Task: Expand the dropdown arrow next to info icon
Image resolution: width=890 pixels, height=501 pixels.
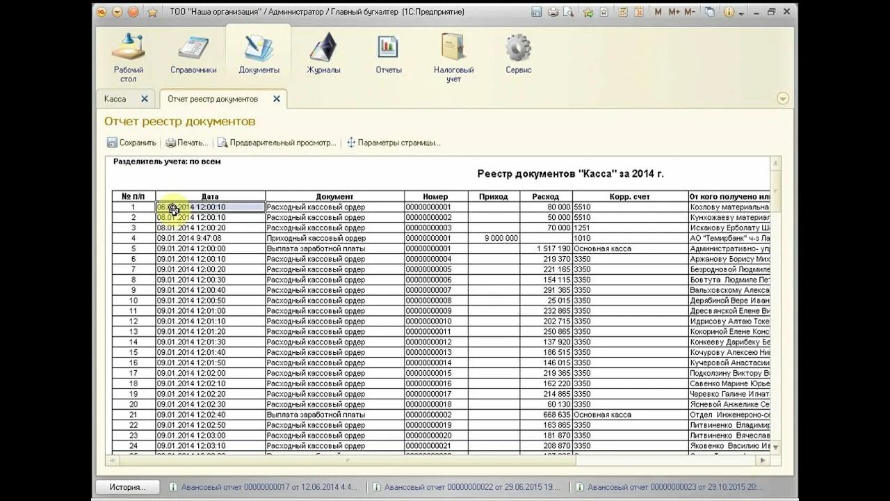Action: click(741, 13)
